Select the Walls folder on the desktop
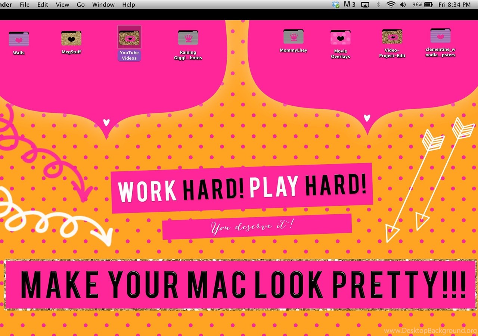Image resolution: width=478 pixels, height=336 pixels. coord(19,39)
